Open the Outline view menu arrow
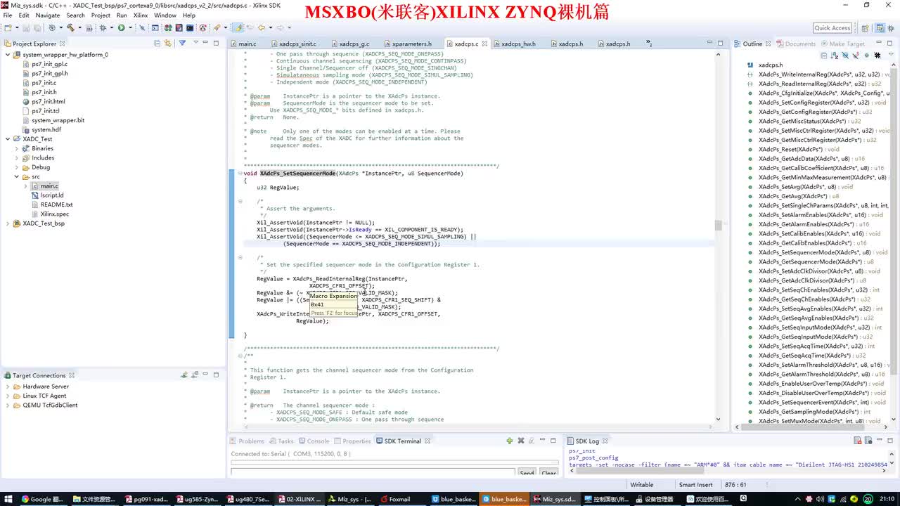This screenshot has width=900, height=506. tap(891, 54)
